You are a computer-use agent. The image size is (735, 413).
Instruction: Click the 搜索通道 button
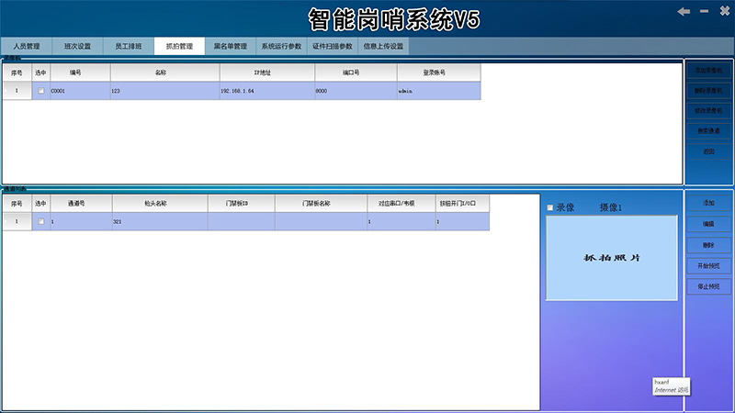(x=707, y=131)
